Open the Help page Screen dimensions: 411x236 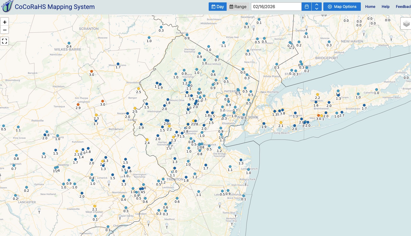(385, 7)
